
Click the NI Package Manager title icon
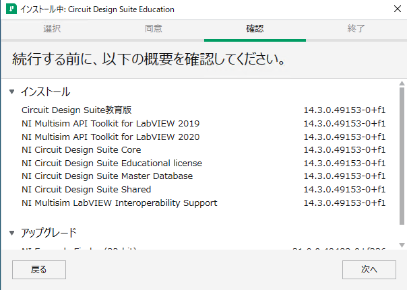pyautogui.click(x=11, y=9)
